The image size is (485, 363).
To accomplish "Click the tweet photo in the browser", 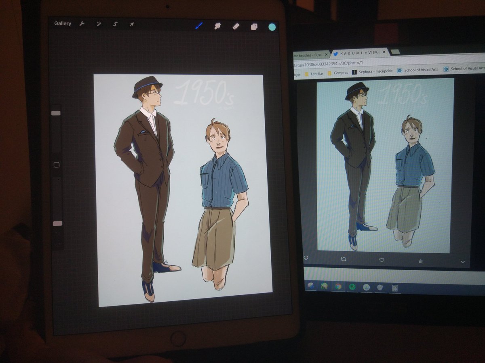I will 386,165.
